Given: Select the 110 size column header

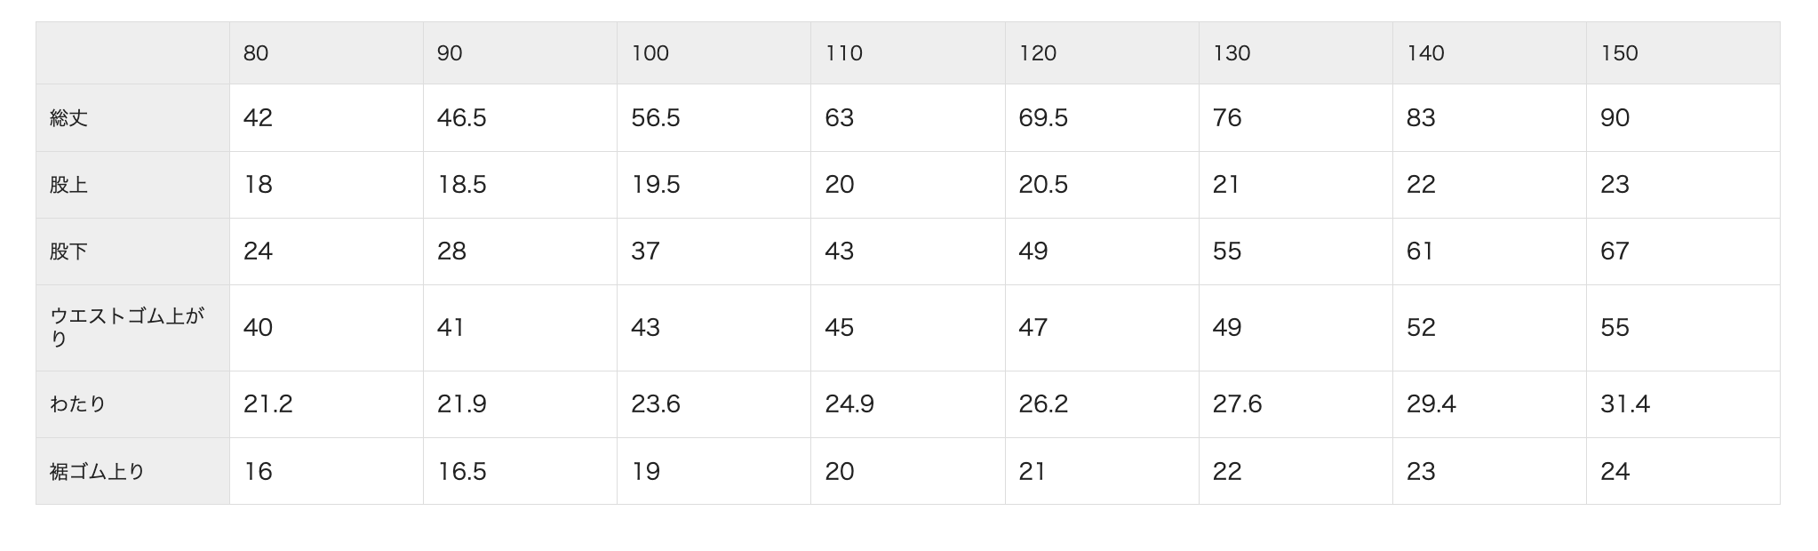Looking at the screenshot, I should (843, 53).
